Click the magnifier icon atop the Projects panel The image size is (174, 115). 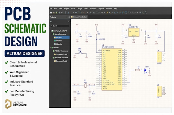click(51, 22)
